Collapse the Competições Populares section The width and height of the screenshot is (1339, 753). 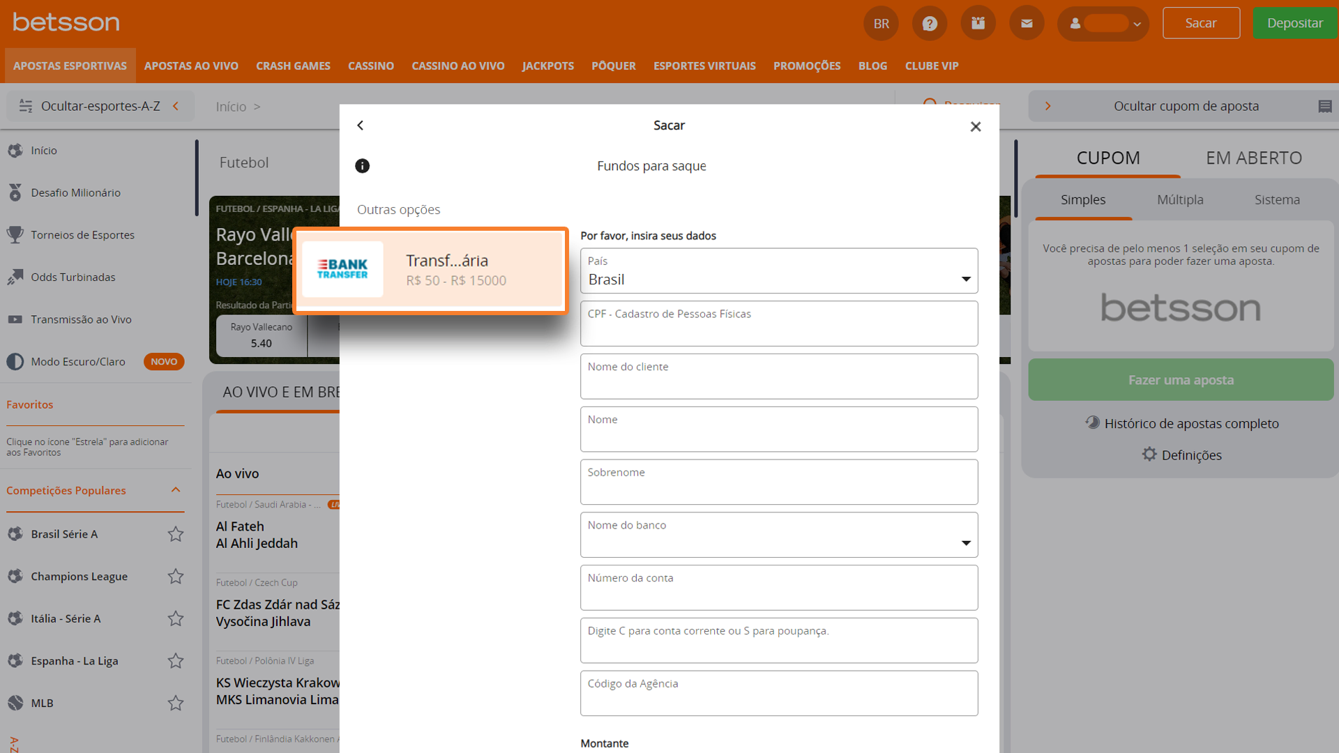click(176, 490)
